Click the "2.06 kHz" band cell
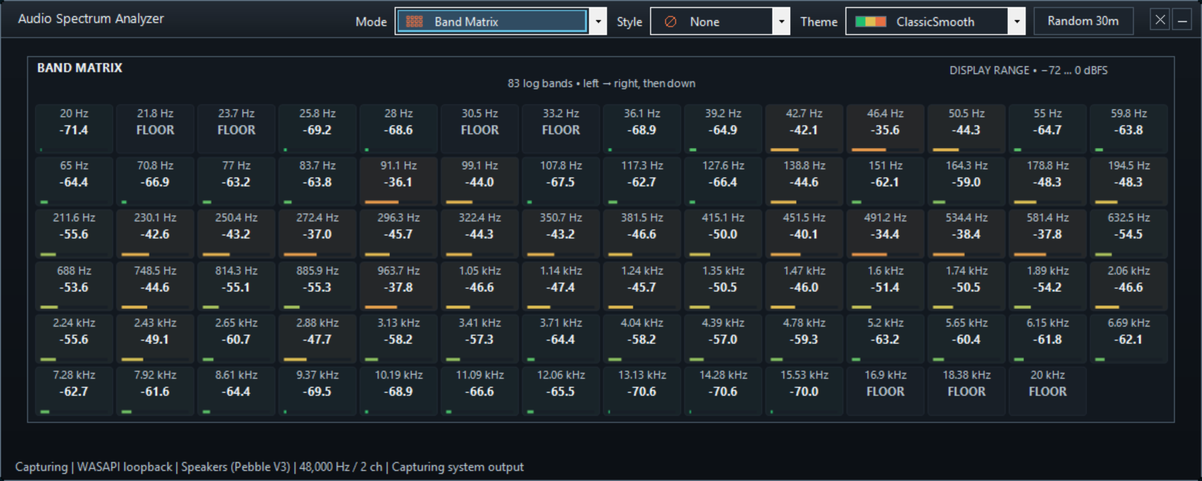Screen dimensions: 1202x481 (x=1129, y=286)
